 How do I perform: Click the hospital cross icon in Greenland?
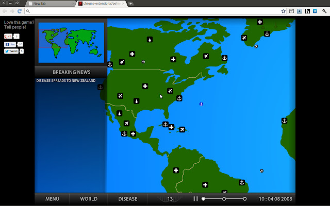click(260, 22)
